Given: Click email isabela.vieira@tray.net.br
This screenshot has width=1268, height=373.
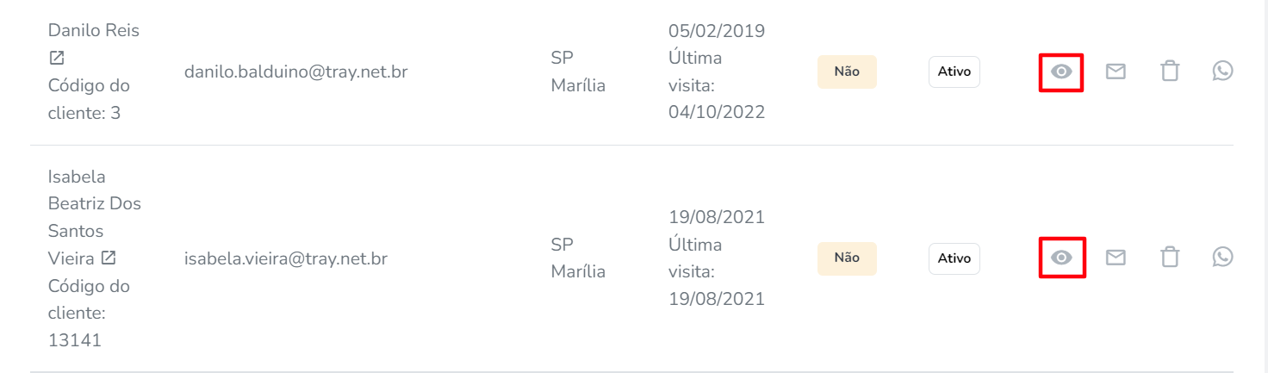Looking at the screenshot, I should [x=286, y=258].
